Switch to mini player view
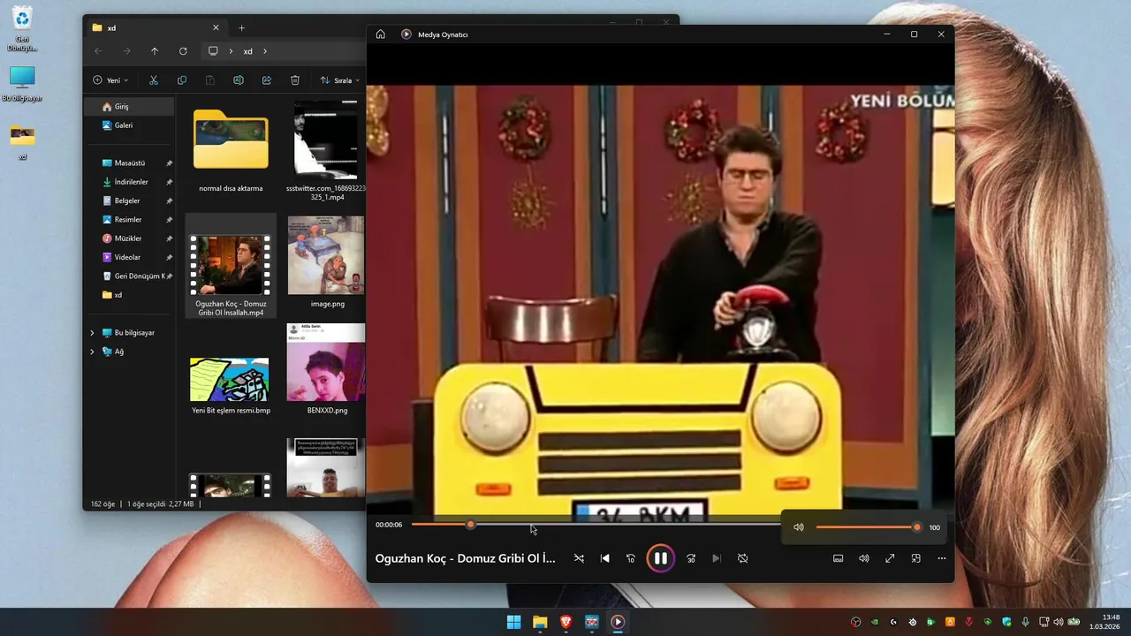This screenshot has height=636, width=1131. click(x=916, y=558)
